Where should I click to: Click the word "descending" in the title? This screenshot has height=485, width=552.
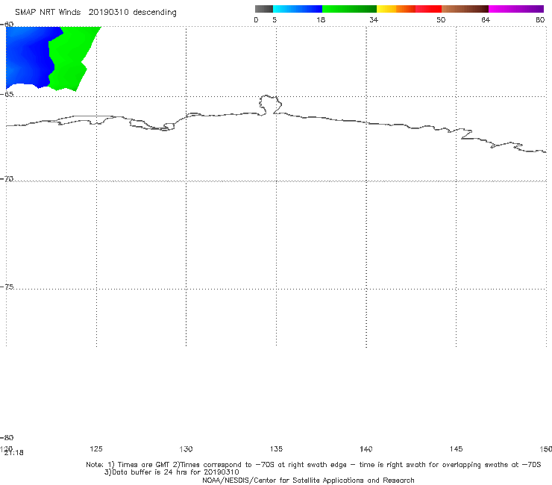click(x=155, y=13)
